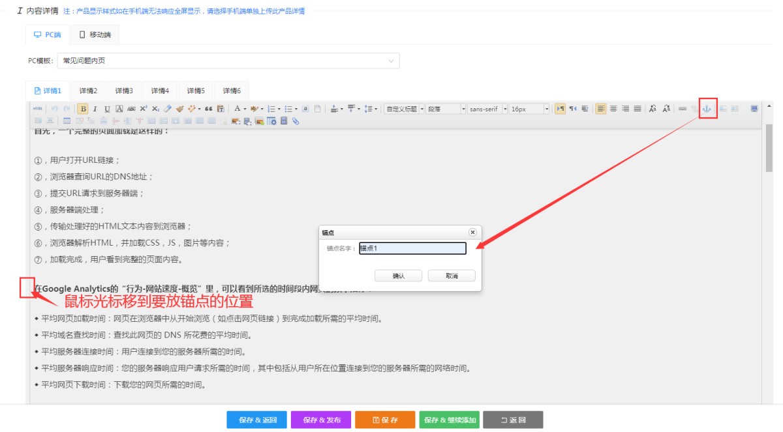Switch to the 移动端 tab
Image resolution: width=783 pixels, height=432 pixels.
coord(95,35)
